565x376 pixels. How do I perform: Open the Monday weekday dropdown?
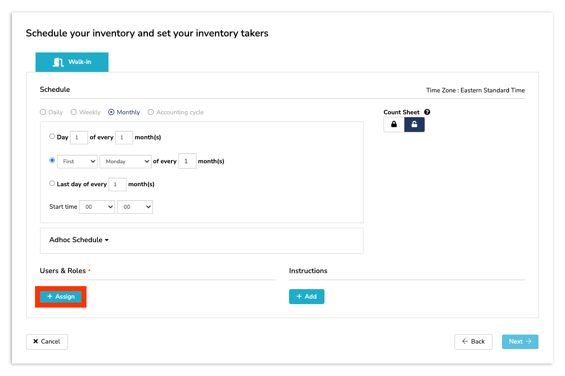click(125, 161)
